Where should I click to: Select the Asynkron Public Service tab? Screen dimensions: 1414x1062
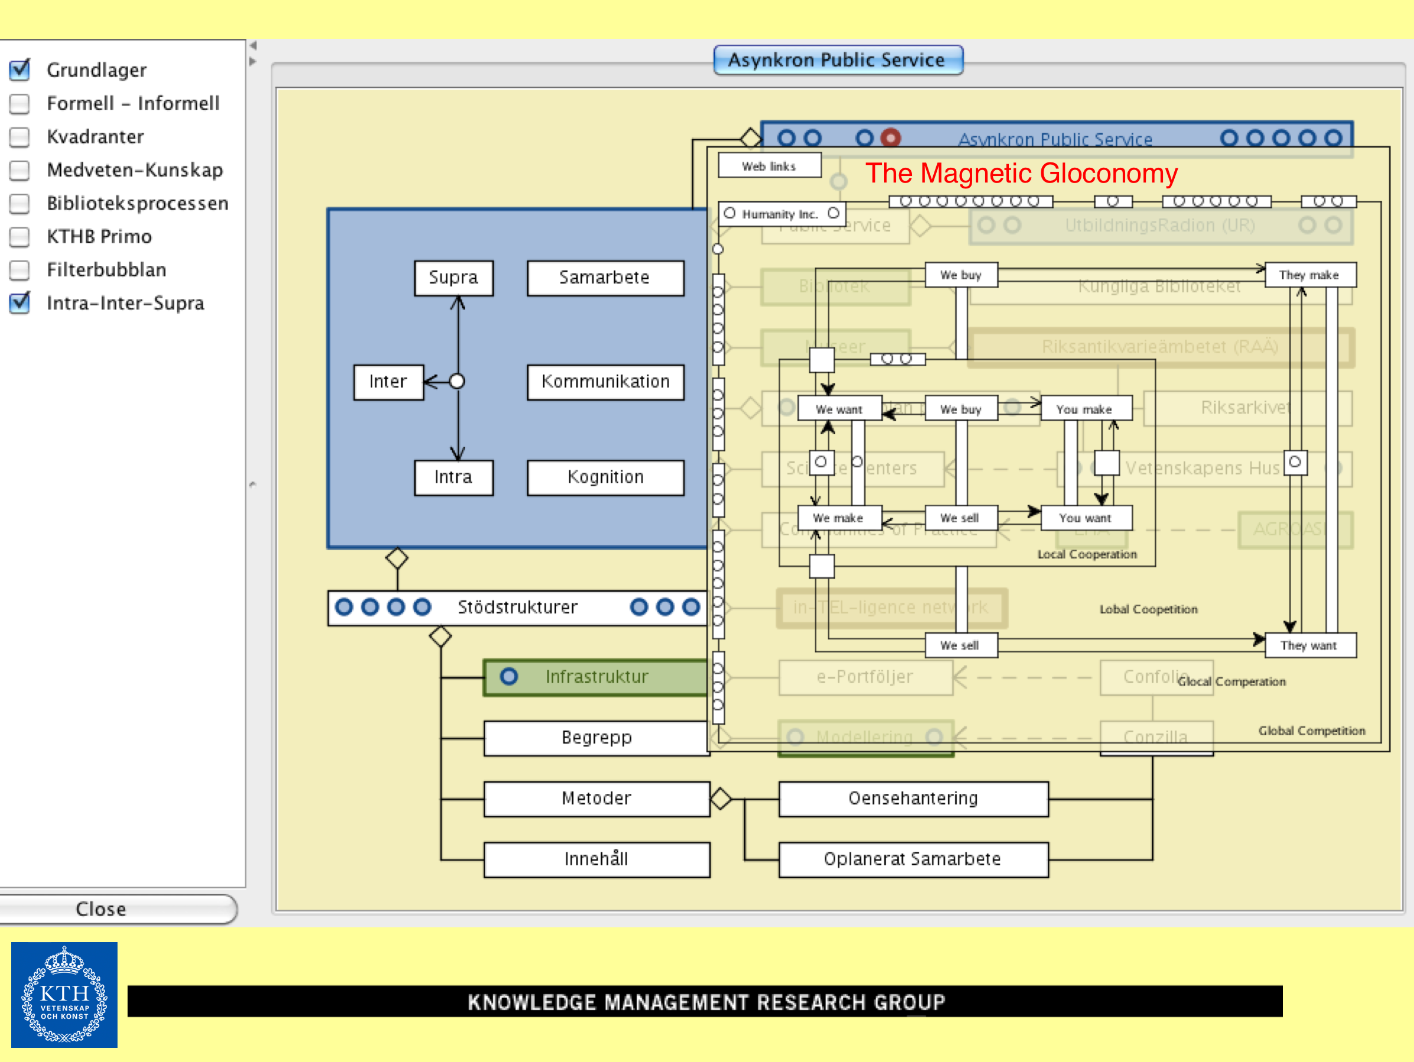click(x=838, y=60)
